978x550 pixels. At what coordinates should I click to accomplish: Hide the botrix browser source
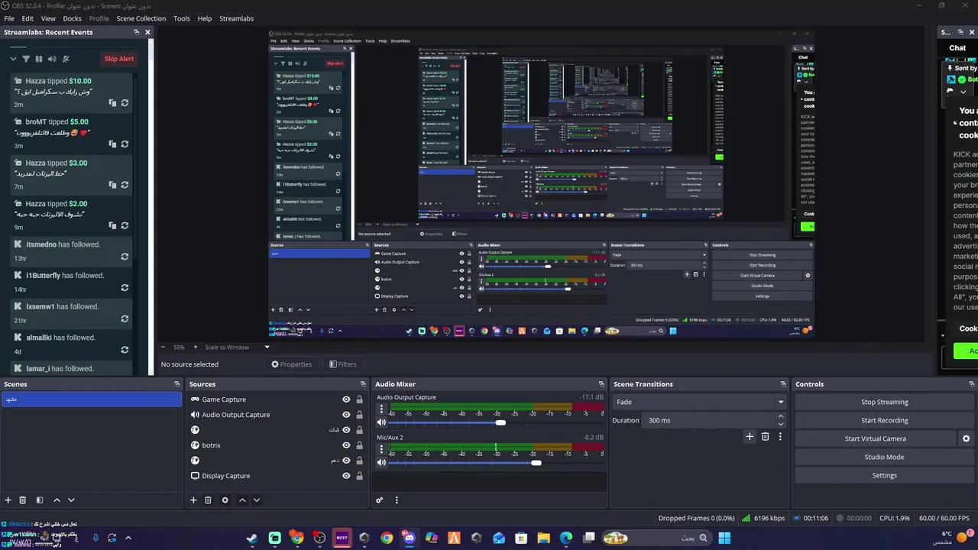click(346, 445)
